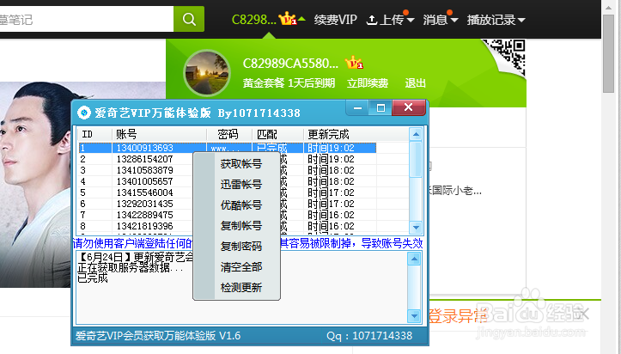Click the browser page vertical scrollbar thumb
Image resolution: width=621 pixels, height=354 pixels.
(x=608, y=53)
